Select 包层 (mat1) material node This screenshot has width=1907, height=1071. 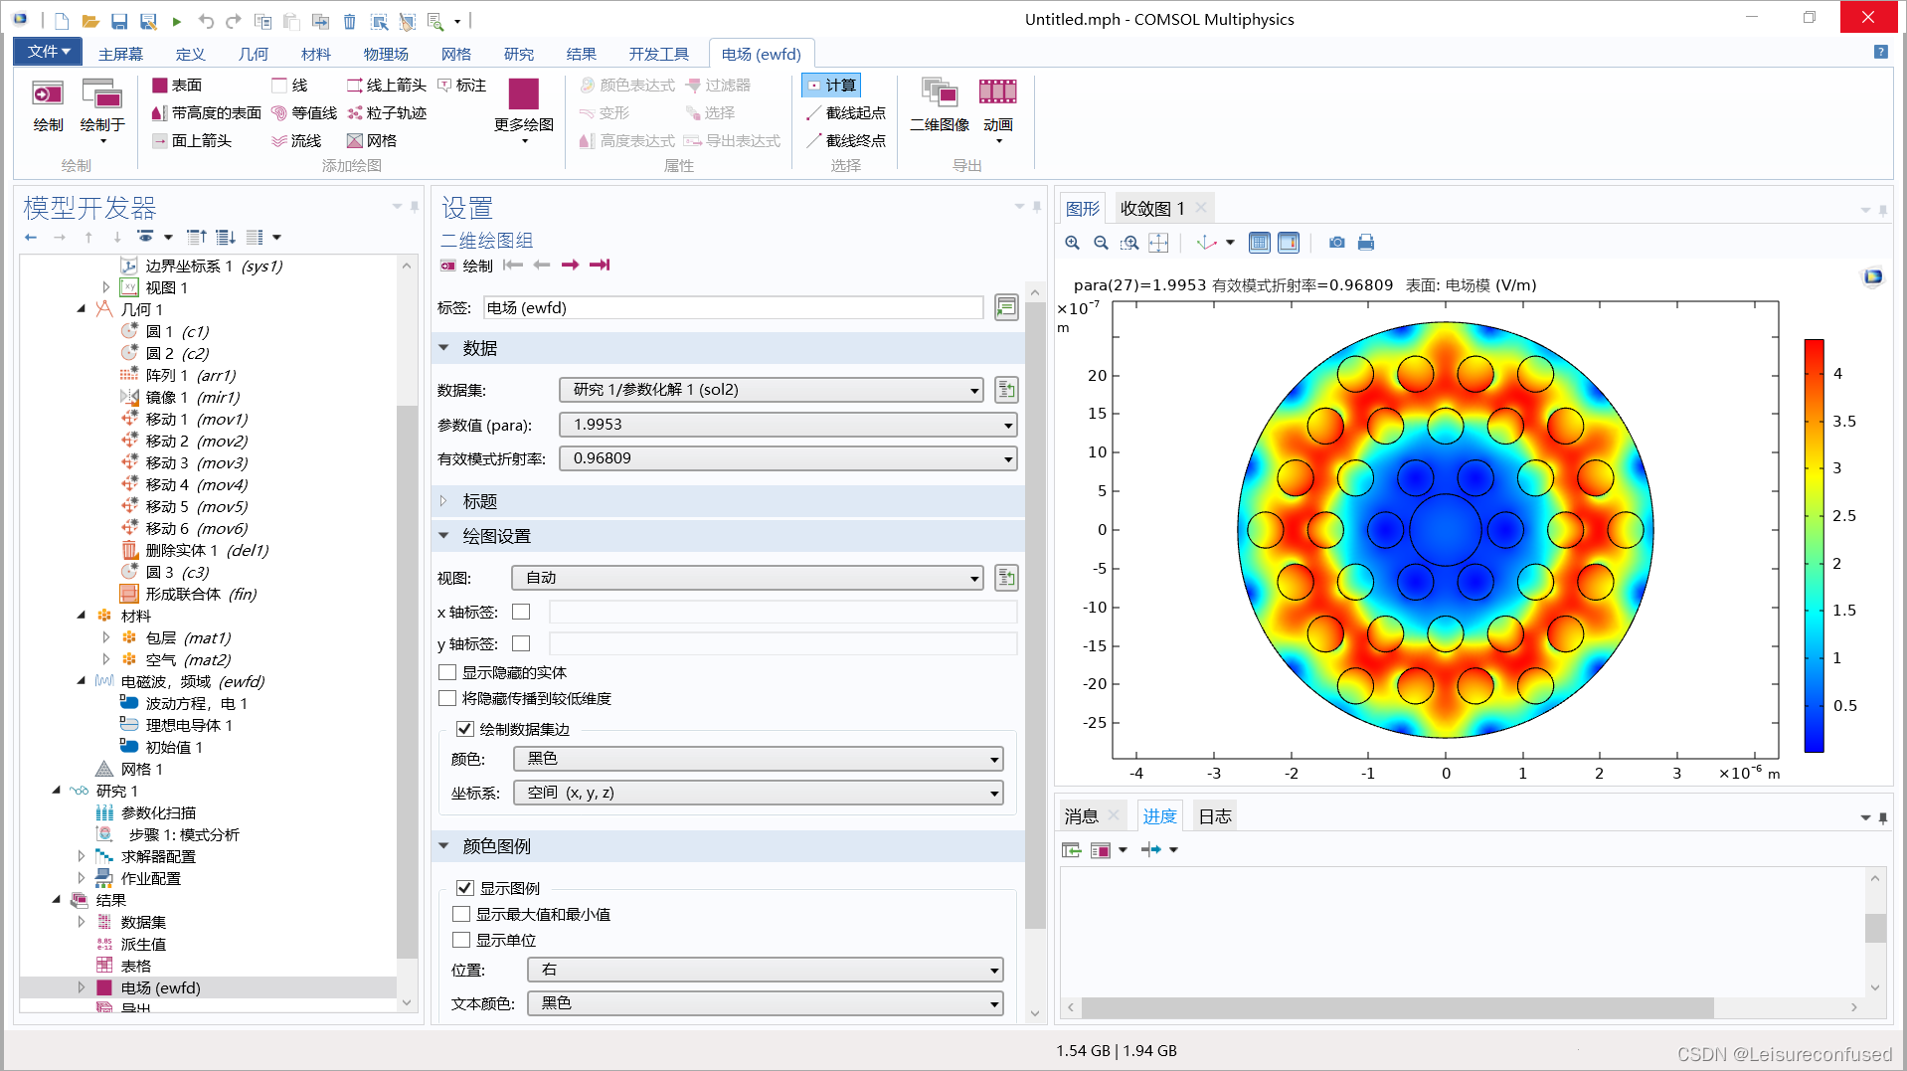pyautogui.click(x=188, y=637)
